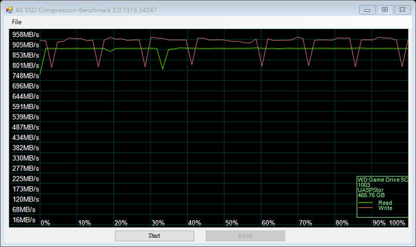Click the 40% compression label
Screen dimensions: 416x247
pos(195,223)
